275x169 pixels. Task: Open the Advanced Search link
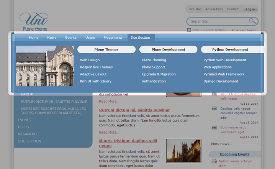[245, 30]
